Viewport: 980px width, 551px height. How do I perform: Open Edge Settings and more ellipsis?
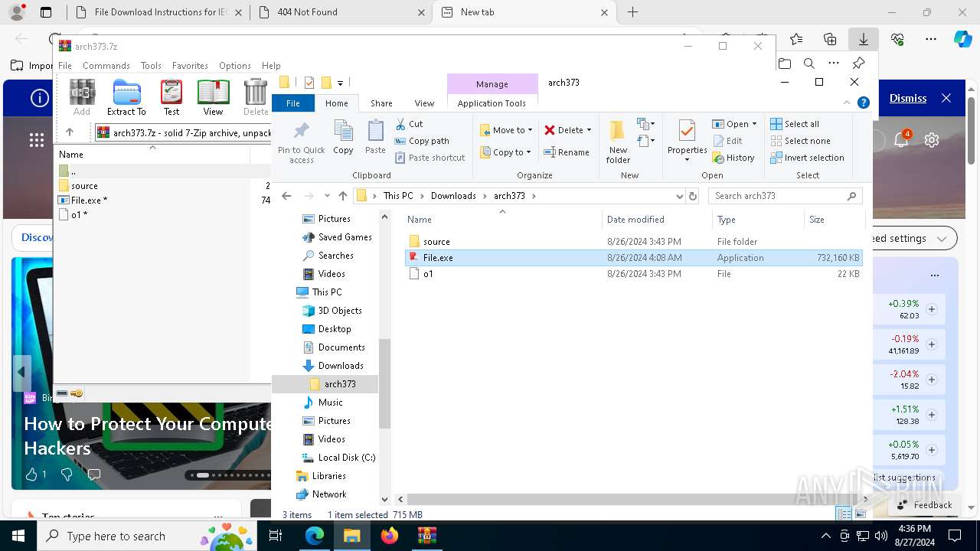(x=931, y=39)
